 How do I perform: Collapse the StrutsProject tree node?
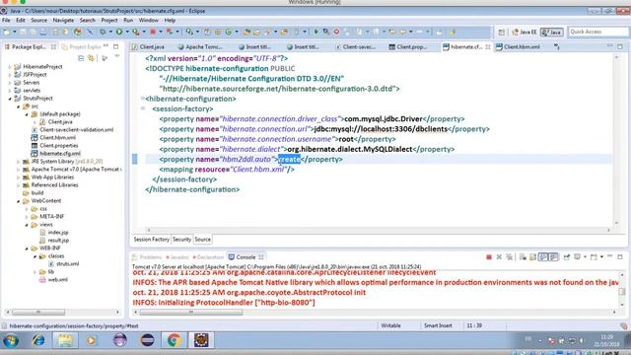tap(10, 99)
